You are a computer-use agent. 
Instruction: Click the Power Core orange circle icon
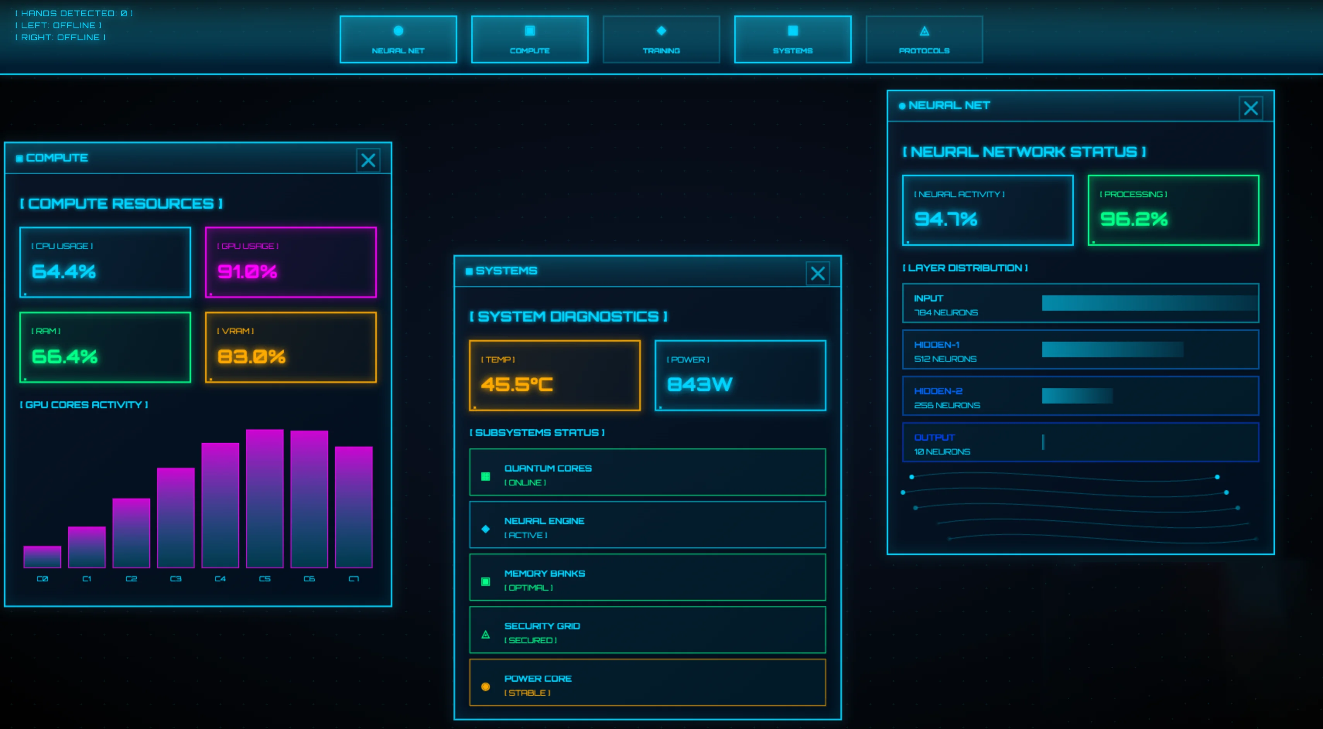click(485, 686)
